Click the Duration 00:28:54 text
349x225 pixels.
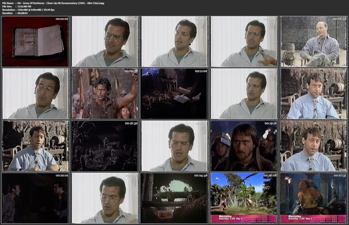point(15,13)
